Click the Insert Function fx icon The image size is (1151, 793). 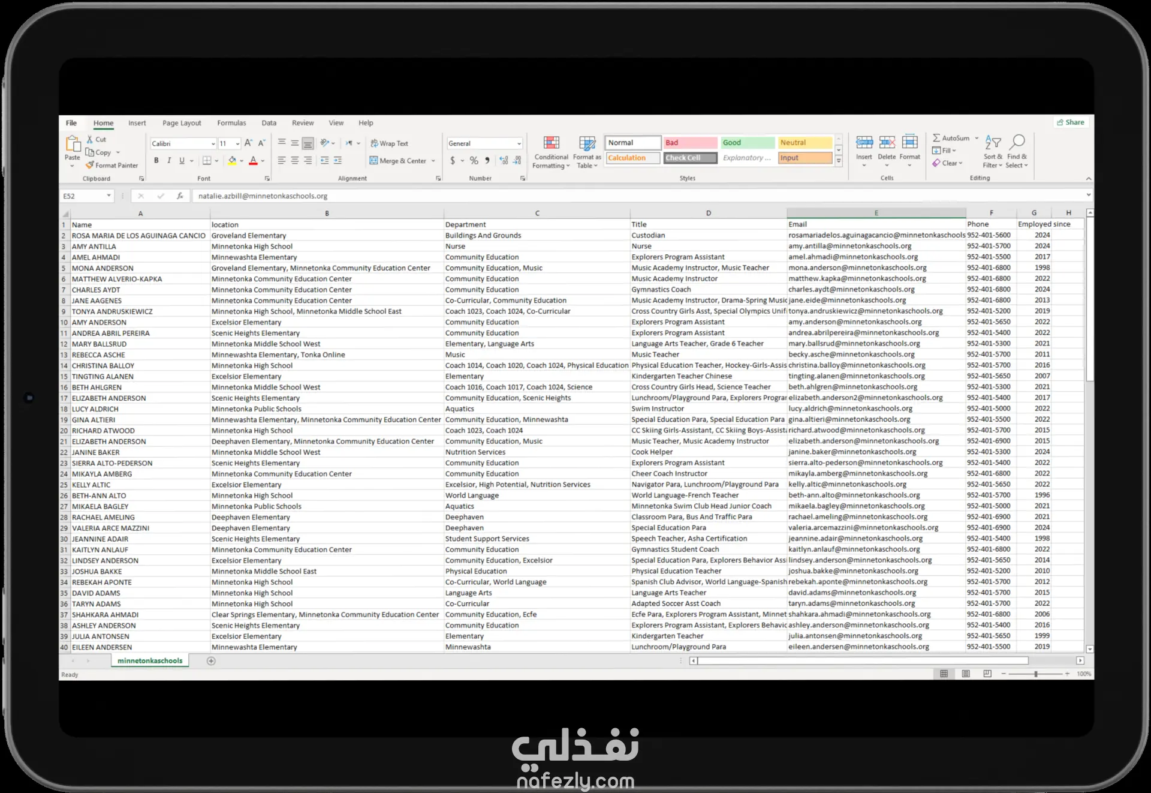point(180,196)
